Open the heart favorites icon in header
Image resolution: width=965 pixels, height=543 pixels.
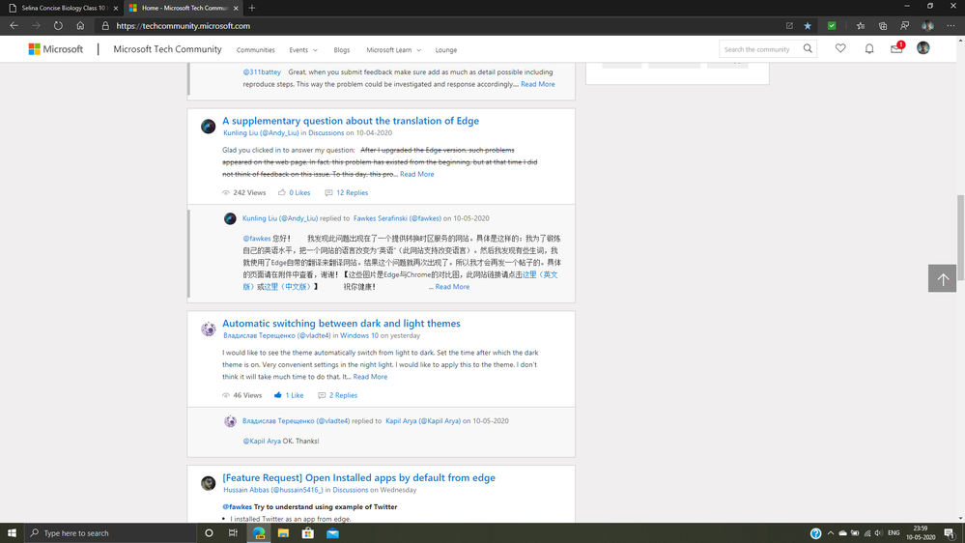pos(840,48)
